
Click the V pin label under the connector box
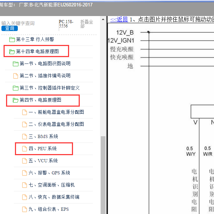coord(195,122)
